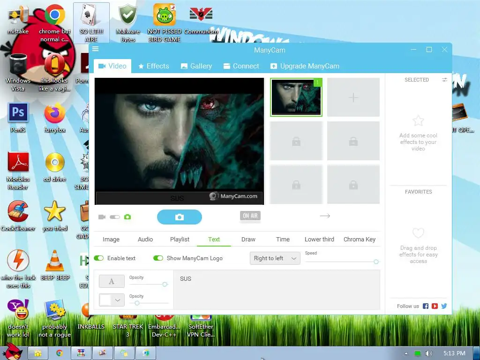Open the SoftEther VPN Client icon
Screen dimensions: 480x360
coord(201,326)
